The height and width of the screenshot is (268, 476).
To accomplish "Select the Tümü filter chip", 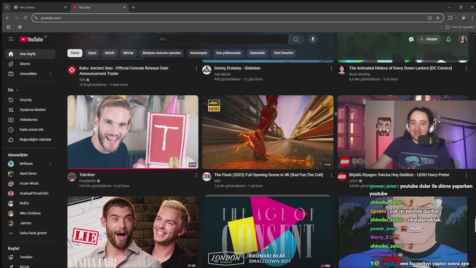I will pos(75,53).
